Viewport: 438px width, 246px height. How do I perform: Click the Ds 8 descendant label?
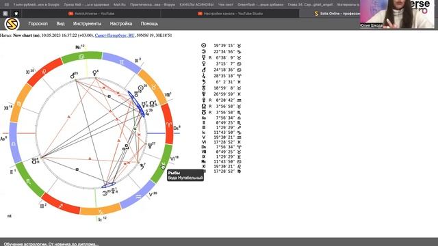[177, 128]
